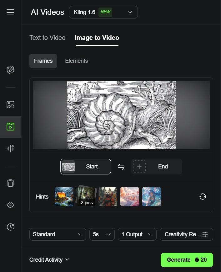Open the 1 Output count dropdown
This screenshot has height=272, width=221.
coord(137,234)
